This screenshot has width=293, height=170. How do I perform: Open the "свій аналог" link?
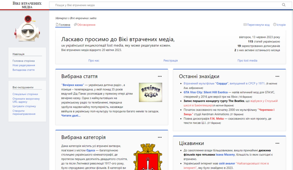coord(227,163)
